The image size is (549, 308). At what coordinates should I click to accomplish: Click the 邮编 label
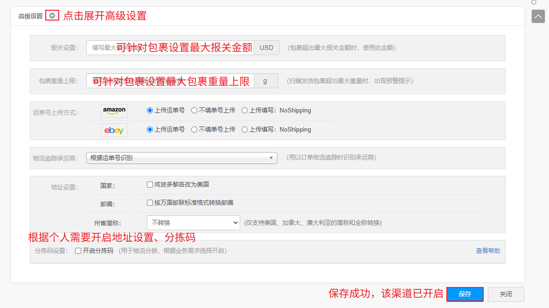click(107, 204)
